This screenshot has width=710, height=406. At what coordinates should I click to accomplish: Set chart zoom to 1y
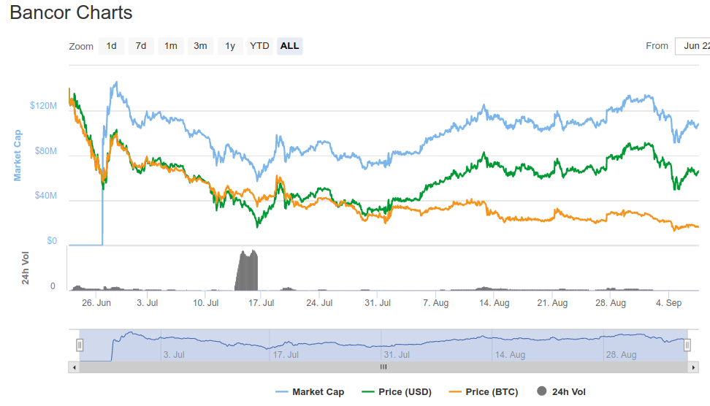coord(230,46)
